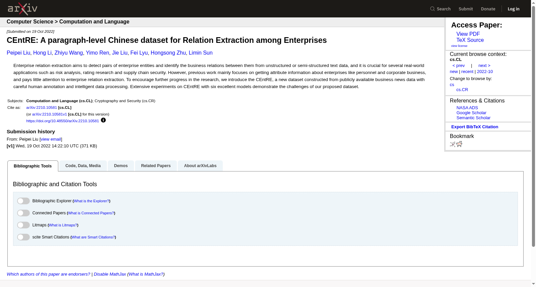Switch to Code, Data, Media tab
This screenshot has width=536, height=287.
(x=83, y=166)
